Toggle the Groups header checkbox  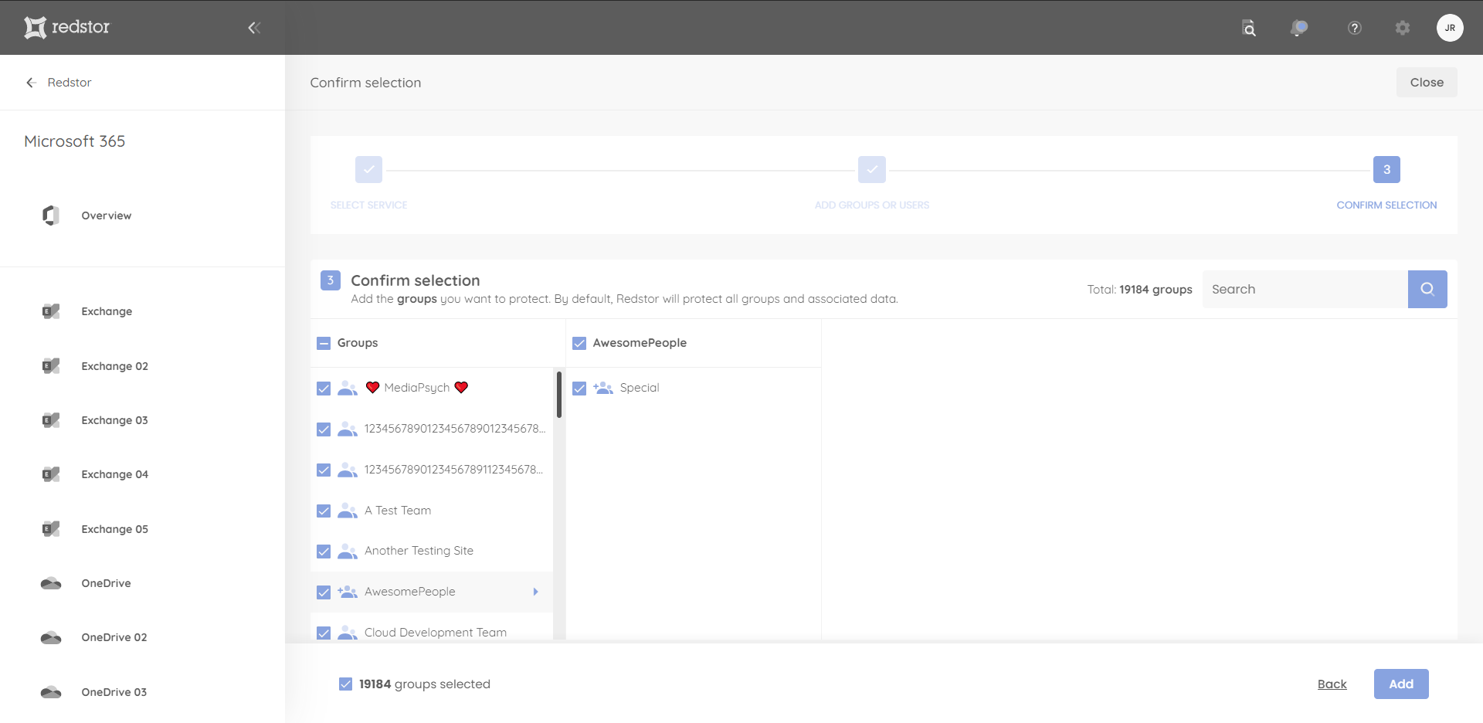click(324, 343)
